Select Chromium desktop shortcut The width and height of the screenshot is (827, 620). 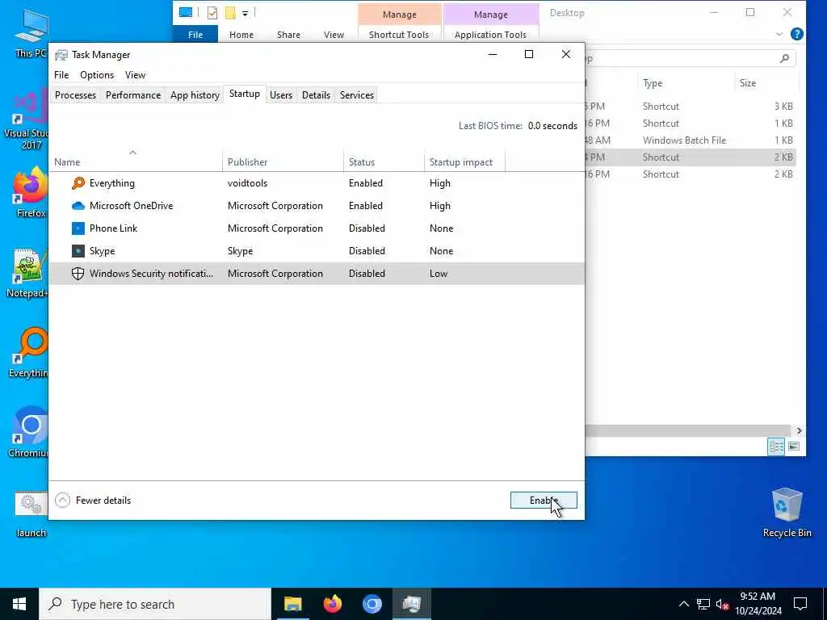tap(28, 433)
